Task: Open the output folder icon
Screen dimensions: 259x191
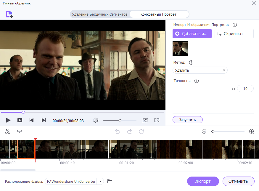Action: point(110,181)
